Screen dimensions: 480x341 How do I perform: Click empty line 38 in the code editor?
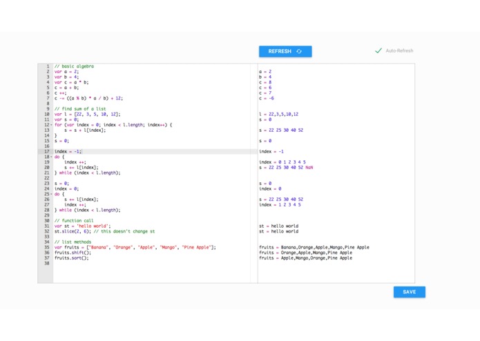[x=155, y=263]
